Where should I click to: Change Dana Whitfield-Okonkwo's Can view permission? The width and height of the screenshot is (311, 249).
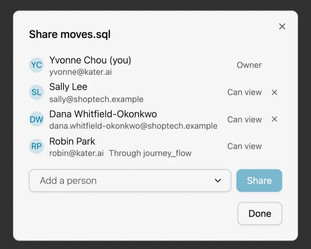245,120
